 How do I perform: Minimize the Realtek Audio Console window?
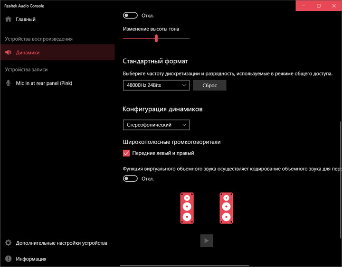pyautogui.click(x=303, y=6)
